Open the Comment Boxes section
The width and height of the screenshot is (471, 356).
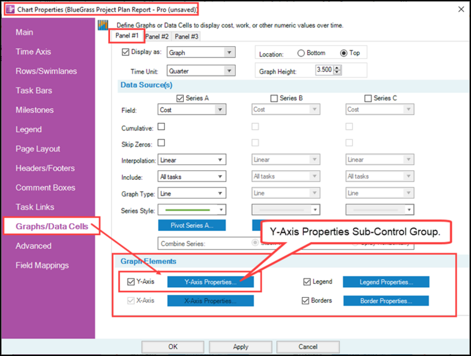[45, 187]
